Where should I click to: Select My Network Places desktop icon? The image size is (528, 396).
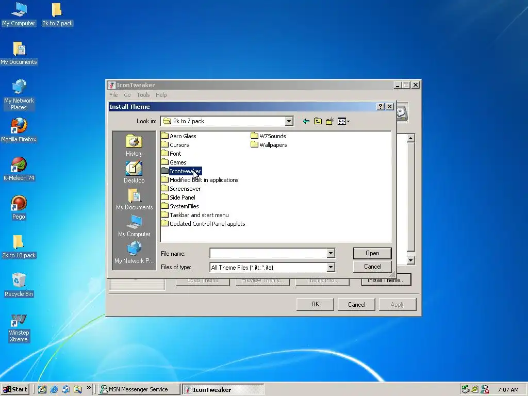(19, 95)
